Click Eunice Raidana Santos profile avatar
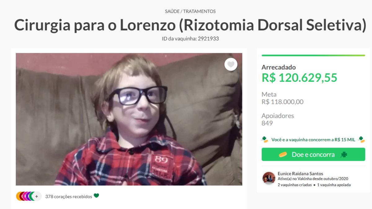This screenshot has width=372, height=209. [269, 178]
